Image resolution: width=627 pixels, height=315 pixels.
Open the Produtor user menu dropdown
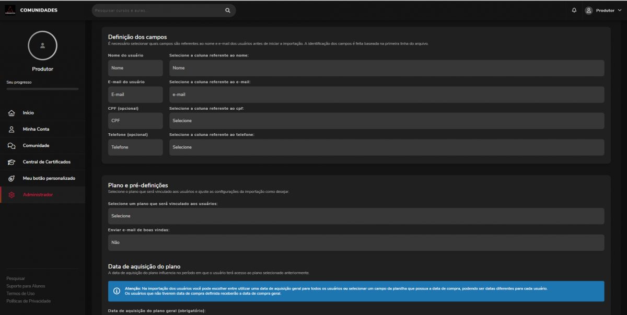coord(602,10)
